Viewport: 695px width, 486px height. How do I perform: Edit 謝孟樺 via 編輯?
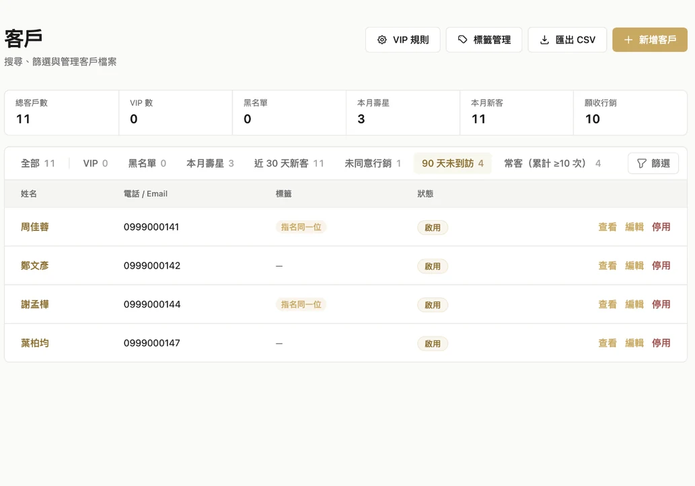pos(634,304)
